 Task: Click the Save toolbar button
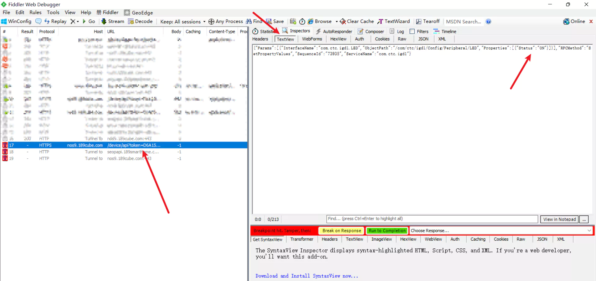tap(275, 21)
